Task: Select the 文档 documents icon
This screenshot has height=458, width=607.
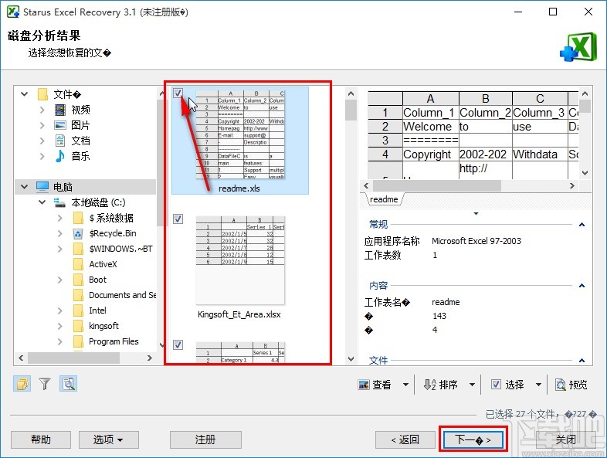Action: coord(60,141)
